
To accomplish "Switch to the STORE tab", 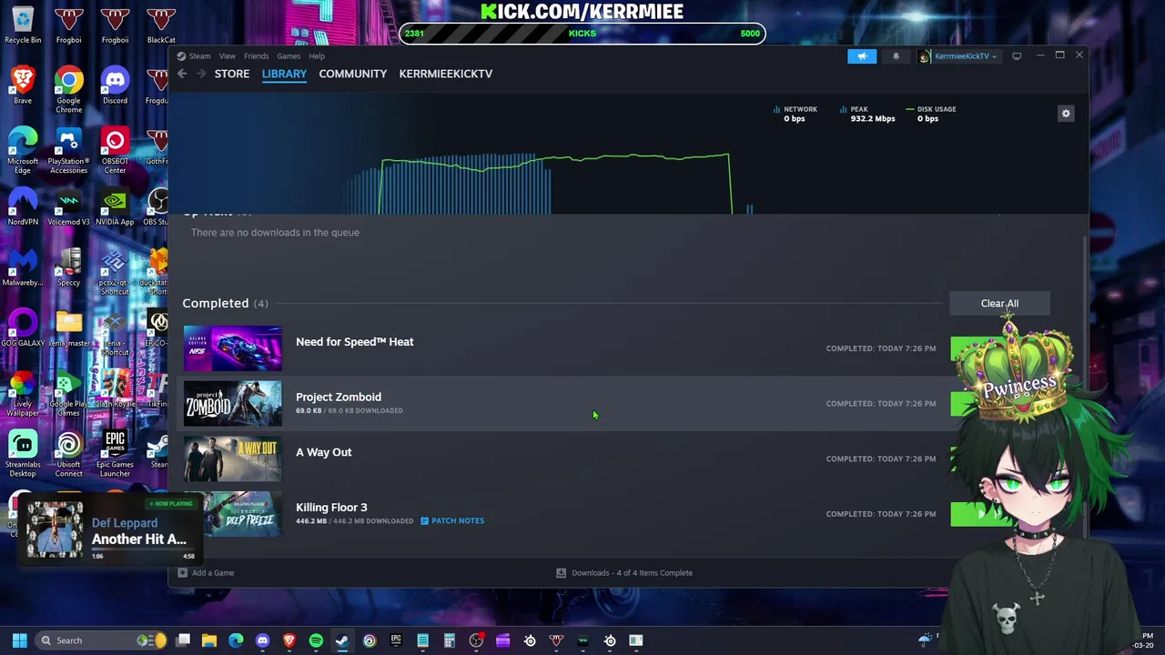I will coord(232,74).
